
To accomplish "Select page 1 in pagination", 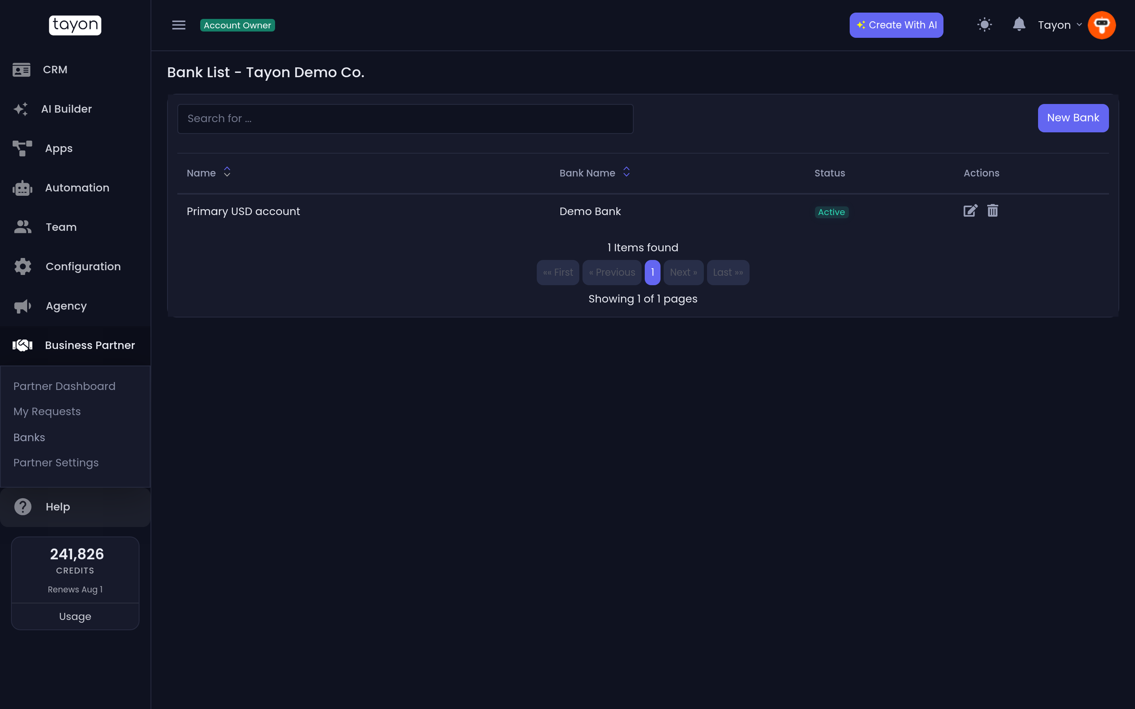I will [652, 273].
